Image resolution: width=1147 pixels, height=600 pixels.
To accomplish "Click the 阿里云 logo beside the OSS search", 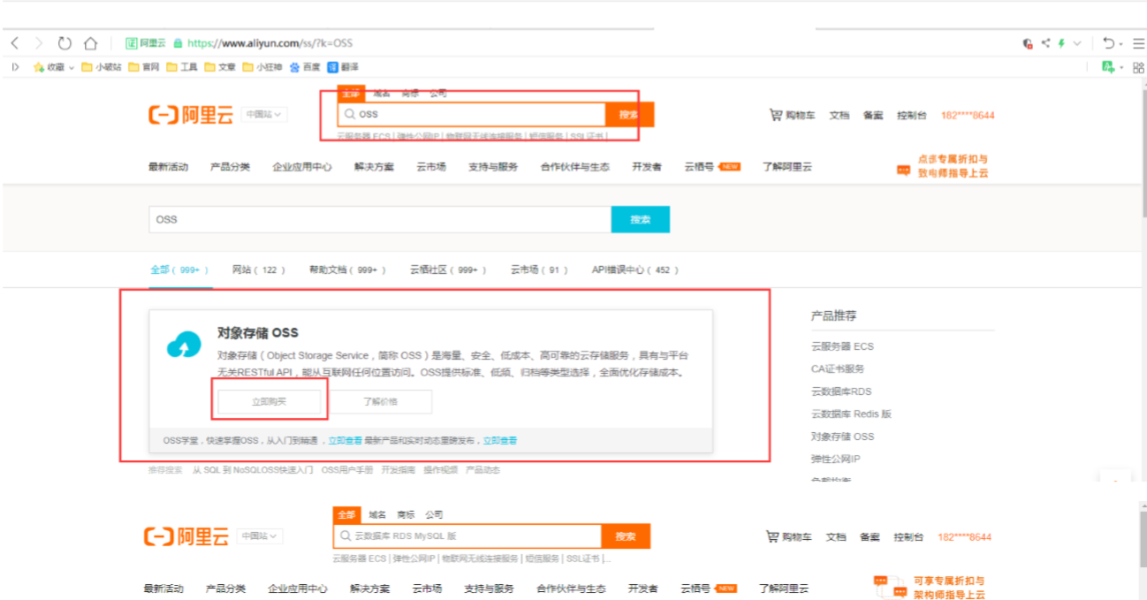I will (x=191, y=115).
